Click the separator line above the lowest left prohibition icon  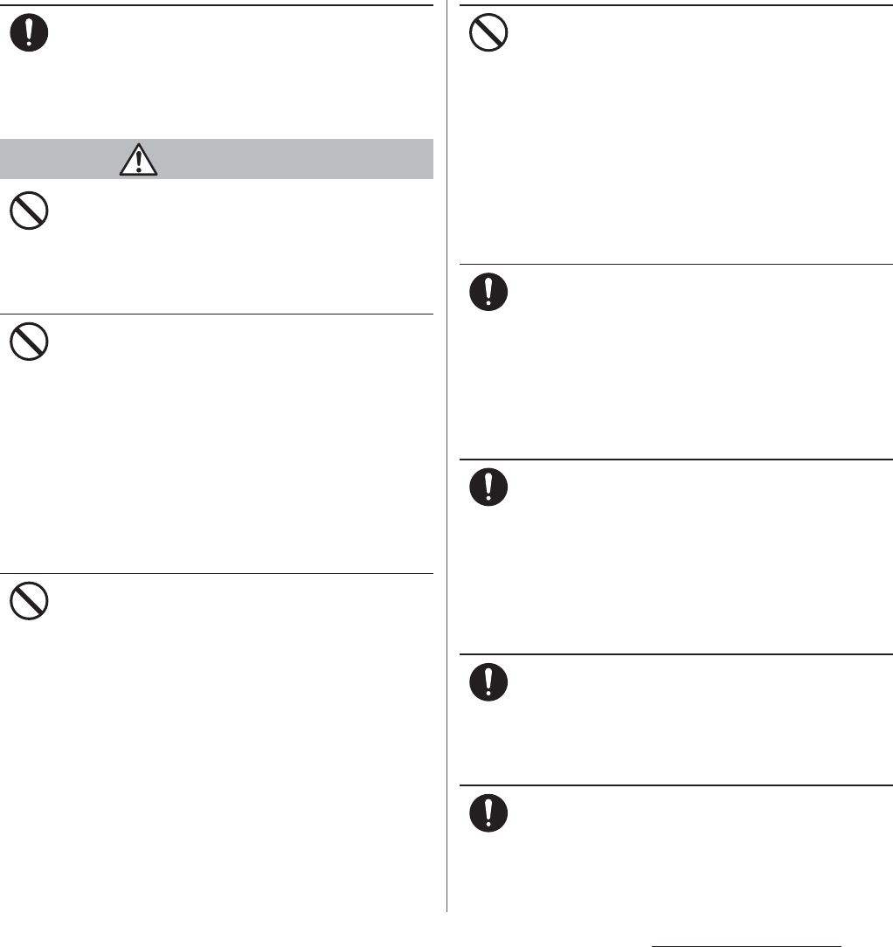(x=217, y=574)
